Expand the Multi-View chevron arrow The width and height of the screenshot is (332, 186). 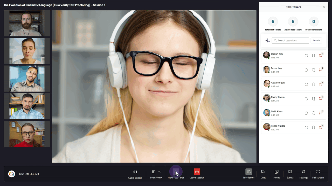tap(160, 172)
